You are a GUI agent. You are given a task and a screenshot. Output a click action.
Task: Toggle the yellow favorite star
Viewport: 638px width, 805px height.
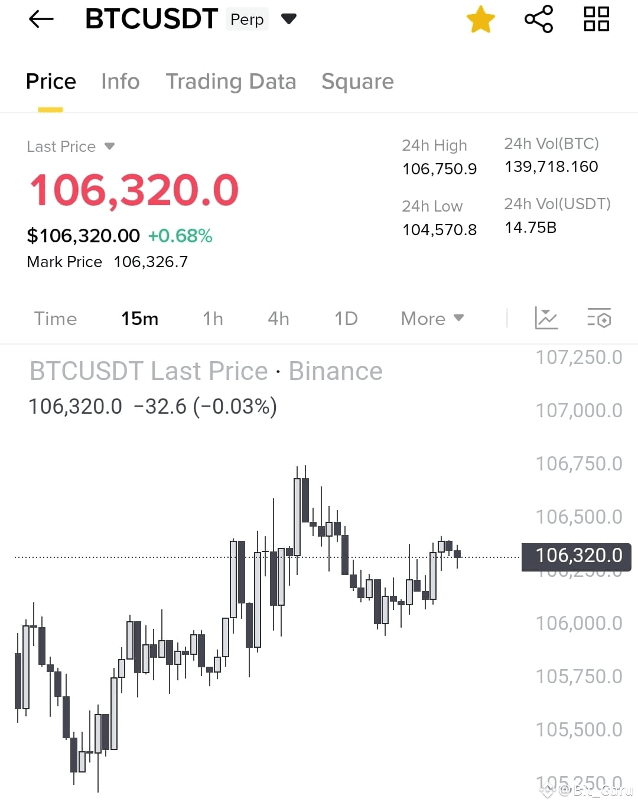click(x=481, y=20)
